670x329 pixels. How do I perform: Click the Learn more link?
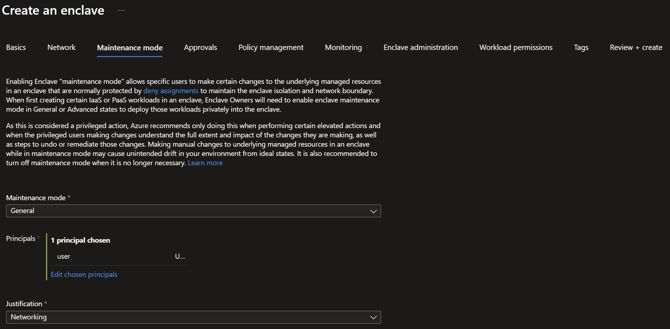tap(205, 163)
